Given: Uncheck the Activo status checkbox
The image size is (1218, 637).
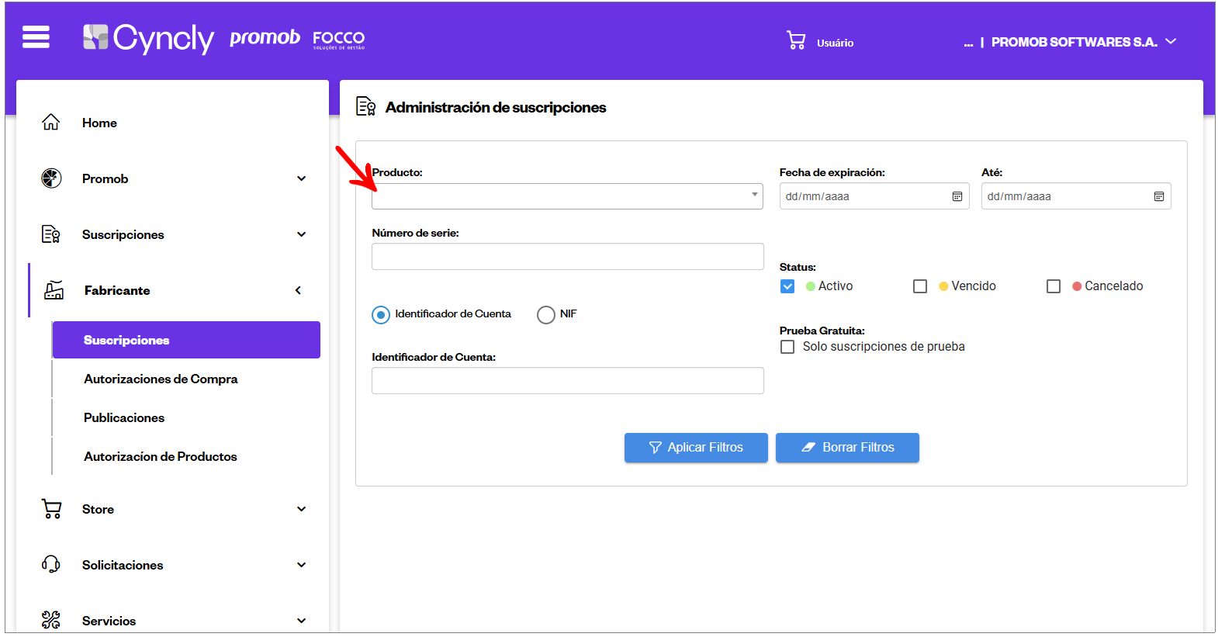Looking at the screenshot, I should click(x=787, y=286).
